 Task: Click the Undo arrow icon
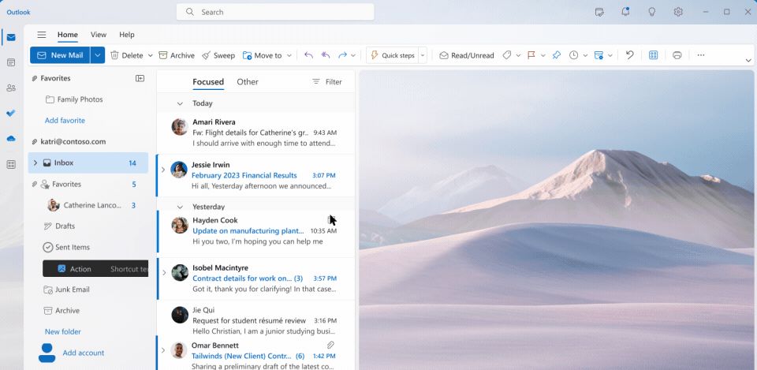[629, 55]
